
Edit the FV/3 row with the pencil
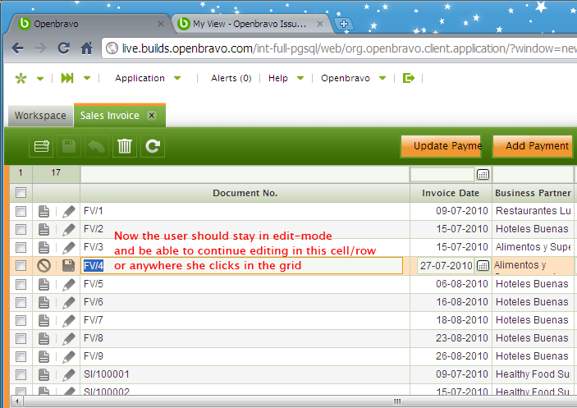(69, 247)
